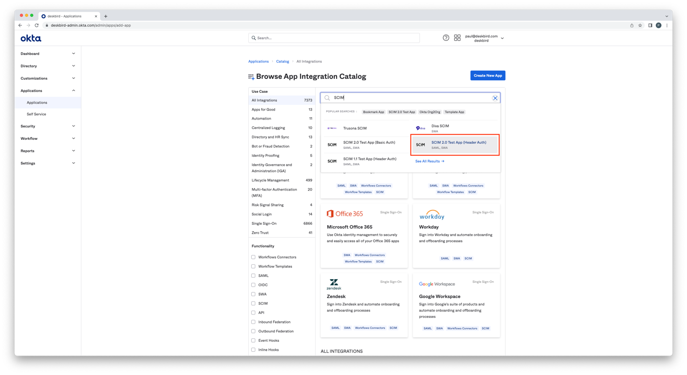
Task: Select Self Service in the sidebar
Action: coord(36,114)
